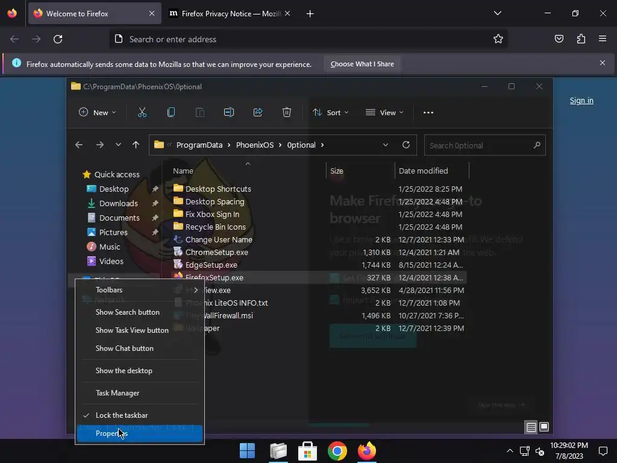Open the notification center icon in tray
617x463 pixels.
[603, 451]
